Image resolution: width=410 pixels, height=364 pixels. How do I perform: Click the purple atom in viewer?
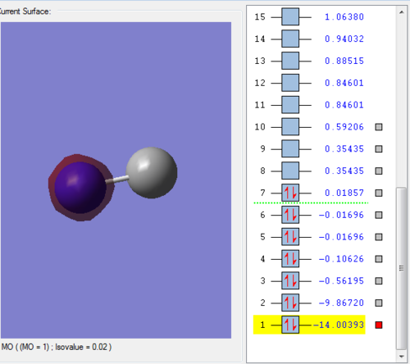(80, 188)
